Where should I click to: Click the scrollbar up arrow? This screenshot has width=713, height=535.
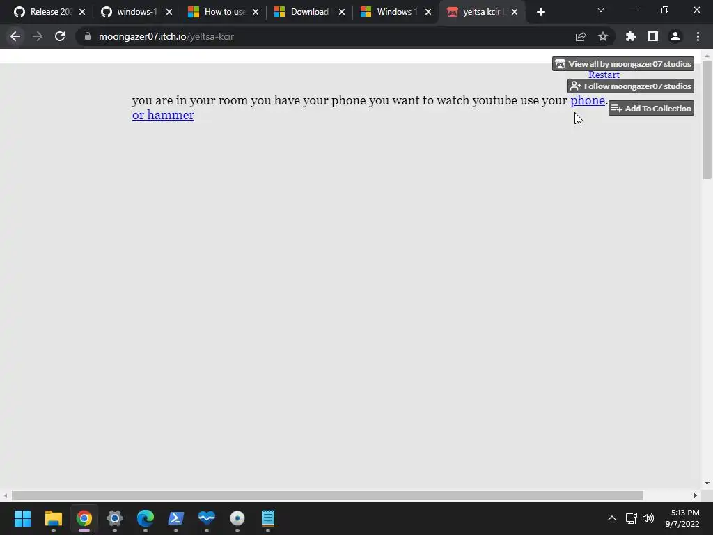click(707, 56)
